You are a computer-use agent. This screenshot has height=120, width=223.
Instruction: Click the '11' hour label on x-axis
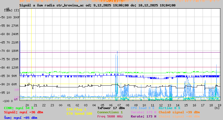click(x=152, y=105)
